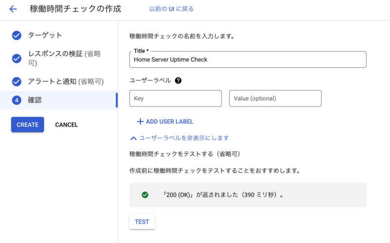
Task: Open the ターゲット step
Action: 45,35
